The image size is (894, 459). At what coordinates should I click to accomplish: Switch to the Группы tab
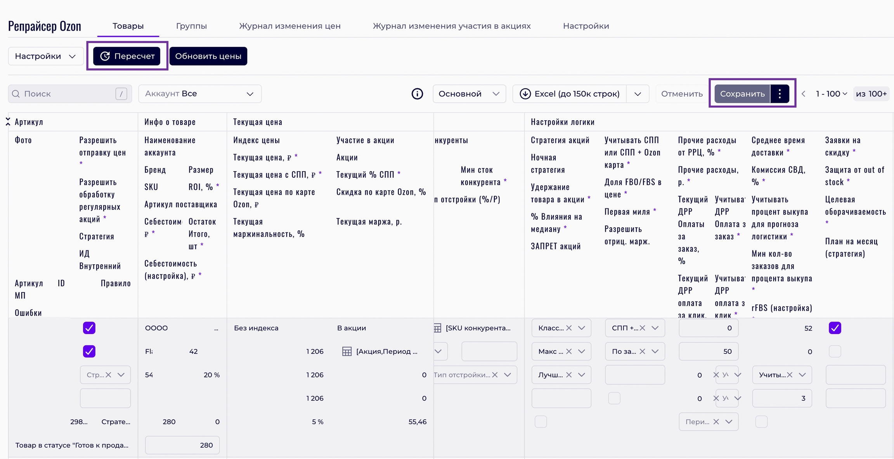(191, 26)
